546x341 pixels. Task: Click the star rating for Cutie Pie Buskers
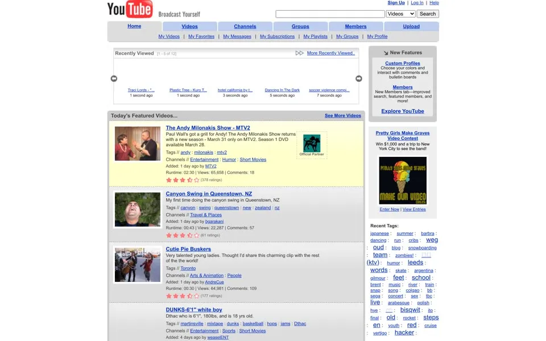click(183, 296)
